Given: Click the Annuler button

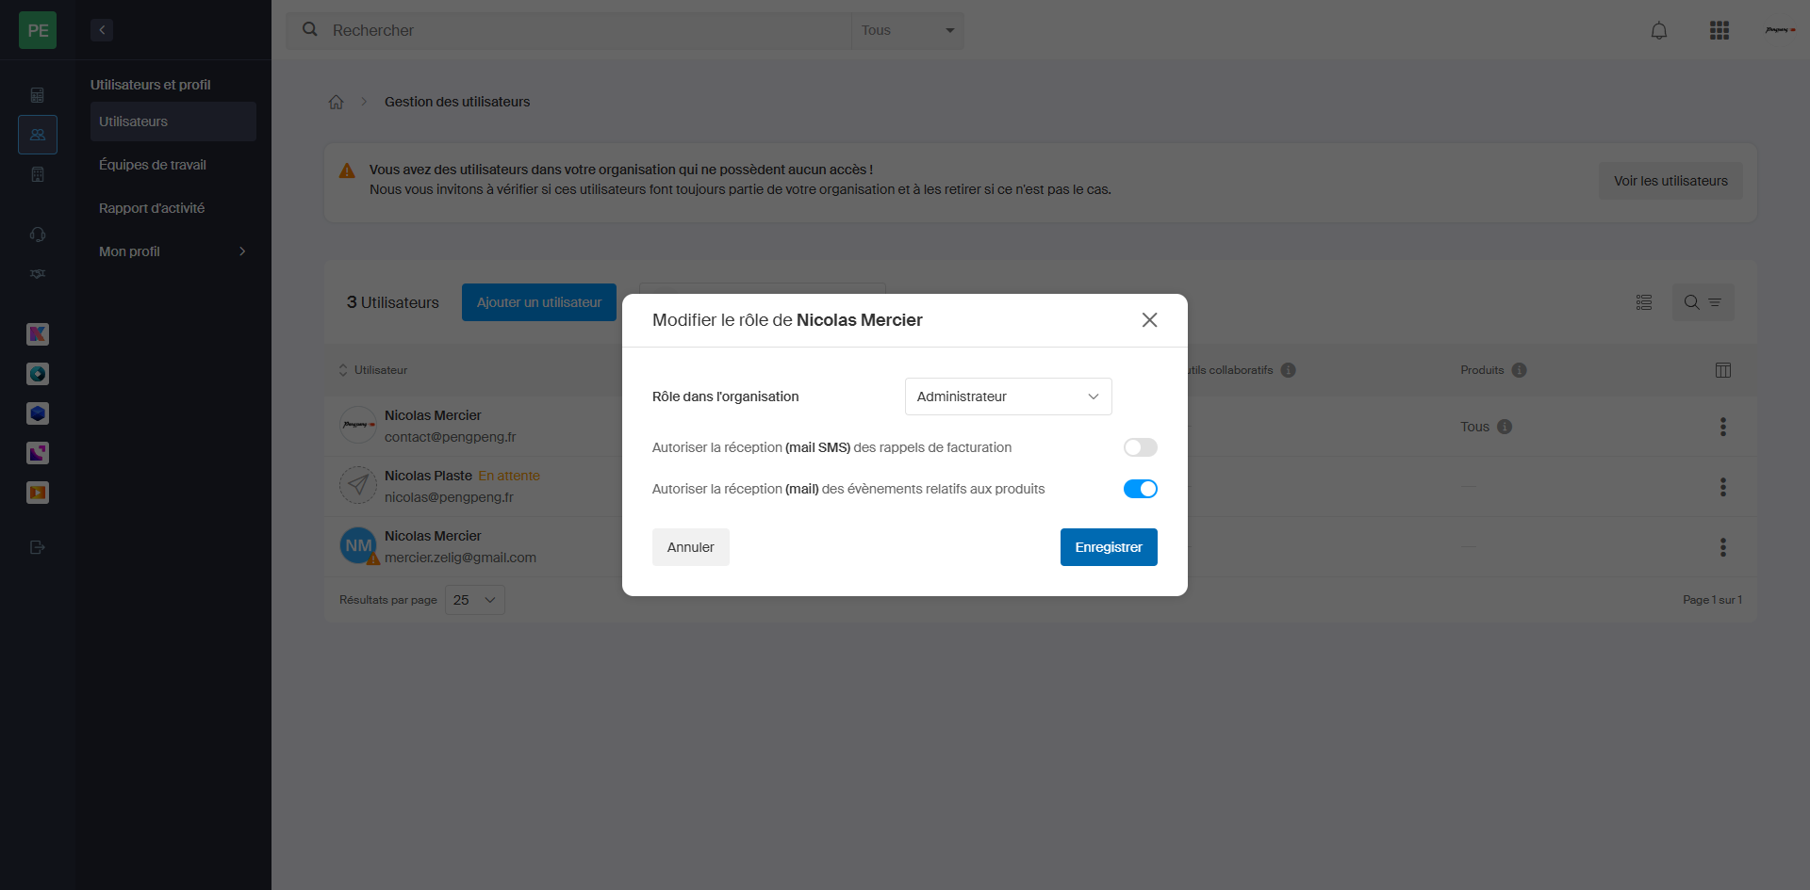Looking at the screenshot, I should click(x=691, y=547).
